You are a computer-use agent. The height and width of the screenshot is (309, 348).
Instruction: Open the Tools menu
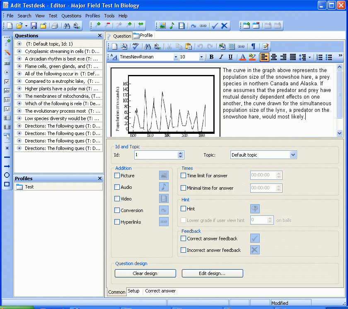[x=109, y=16]
